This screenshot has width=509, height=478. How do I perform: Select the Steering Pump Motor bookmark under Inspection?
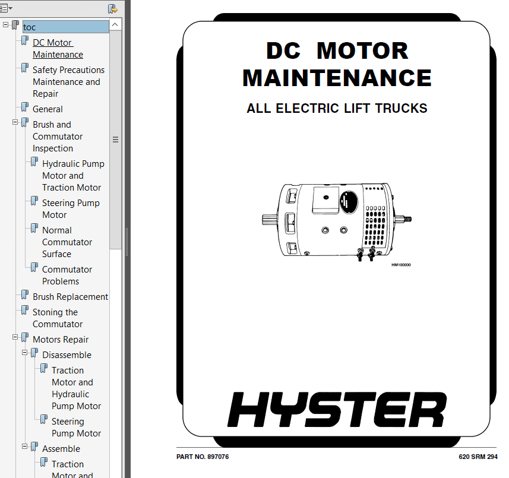click(71, 208)
